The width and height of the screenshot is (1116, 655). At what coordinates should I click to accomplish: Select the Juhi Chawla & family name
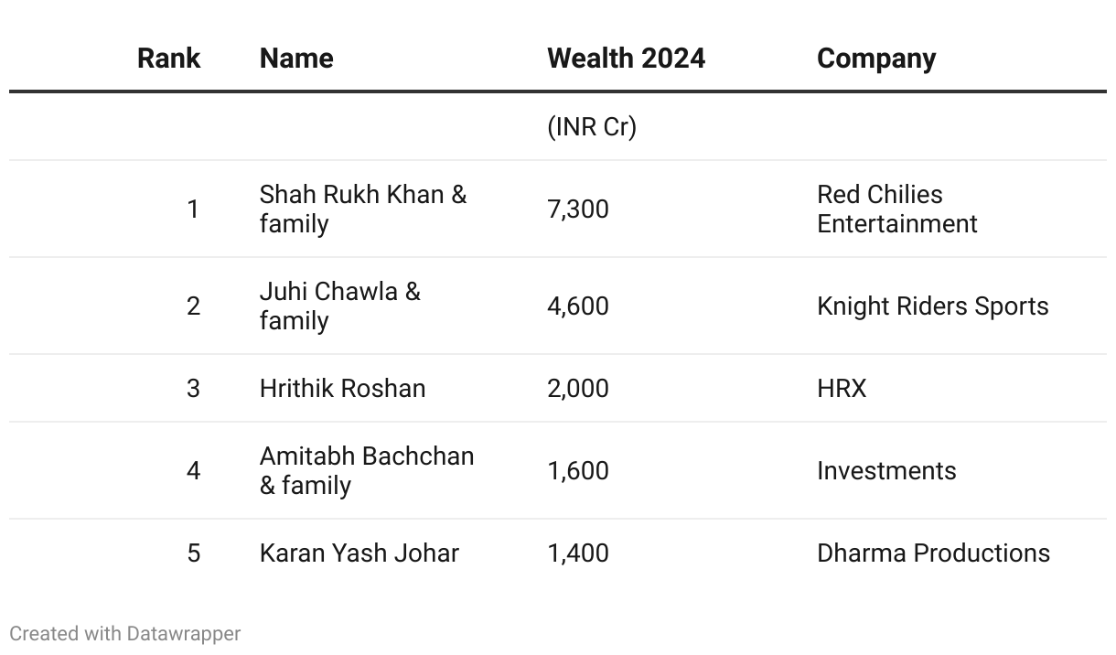340,306
